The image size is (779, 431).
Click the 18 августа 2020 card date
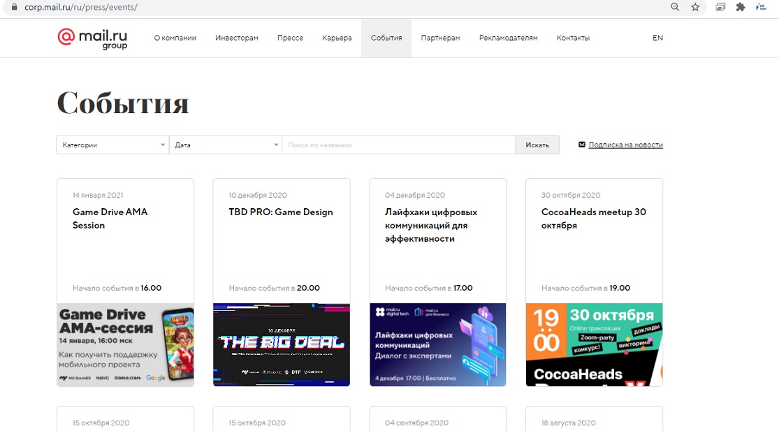[x=568, y=423]
